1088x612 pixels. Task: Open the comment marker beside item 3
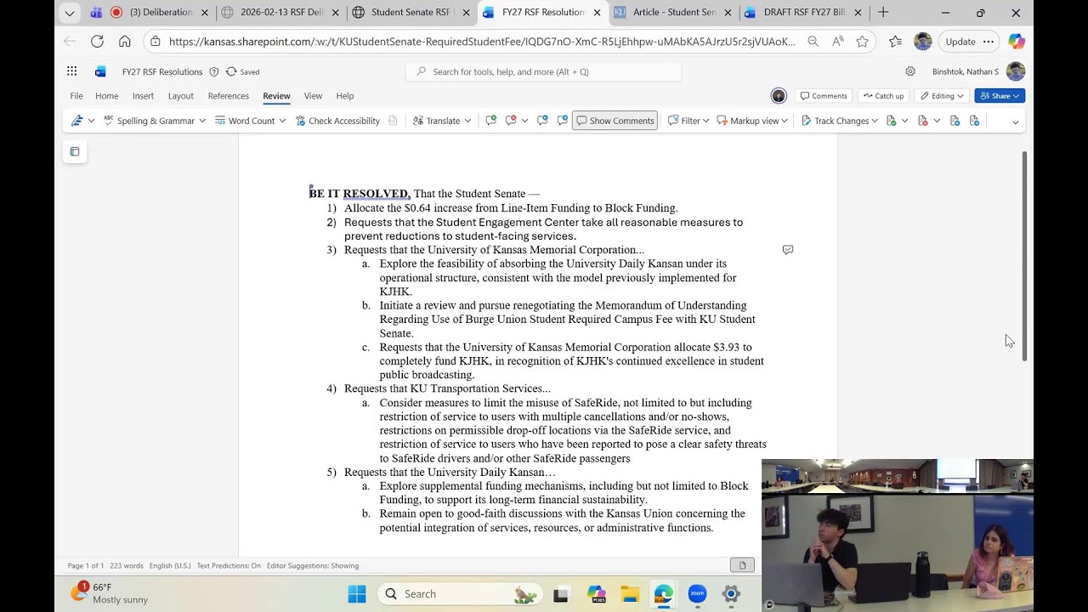pyautogui.click(x=788, y=250)
